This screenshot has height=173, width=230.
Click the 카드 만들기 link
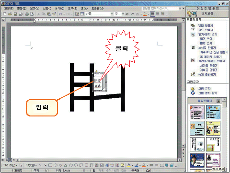tap(206, 30)
